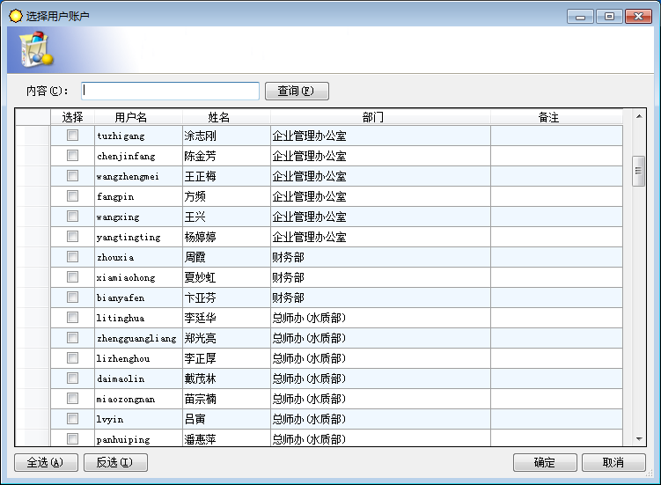Sort by the 姓名 column header
The width and height of the screenshot is (661, 485).
pos(226,117)
